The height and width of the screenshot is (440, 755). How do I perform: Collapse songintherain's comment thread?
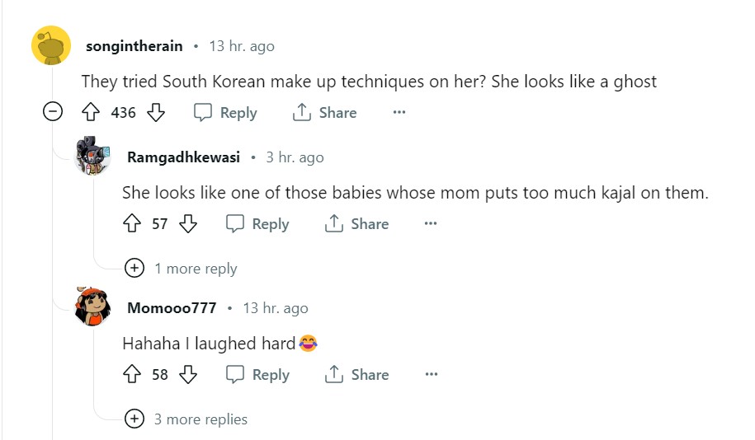[x=53, y=112]
